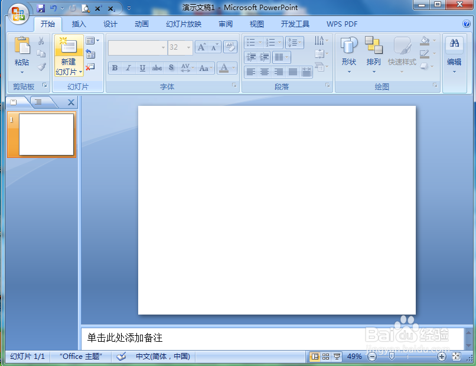476x366 pixels.
Task: Increase the font size
Action: [x=201, y=47]
